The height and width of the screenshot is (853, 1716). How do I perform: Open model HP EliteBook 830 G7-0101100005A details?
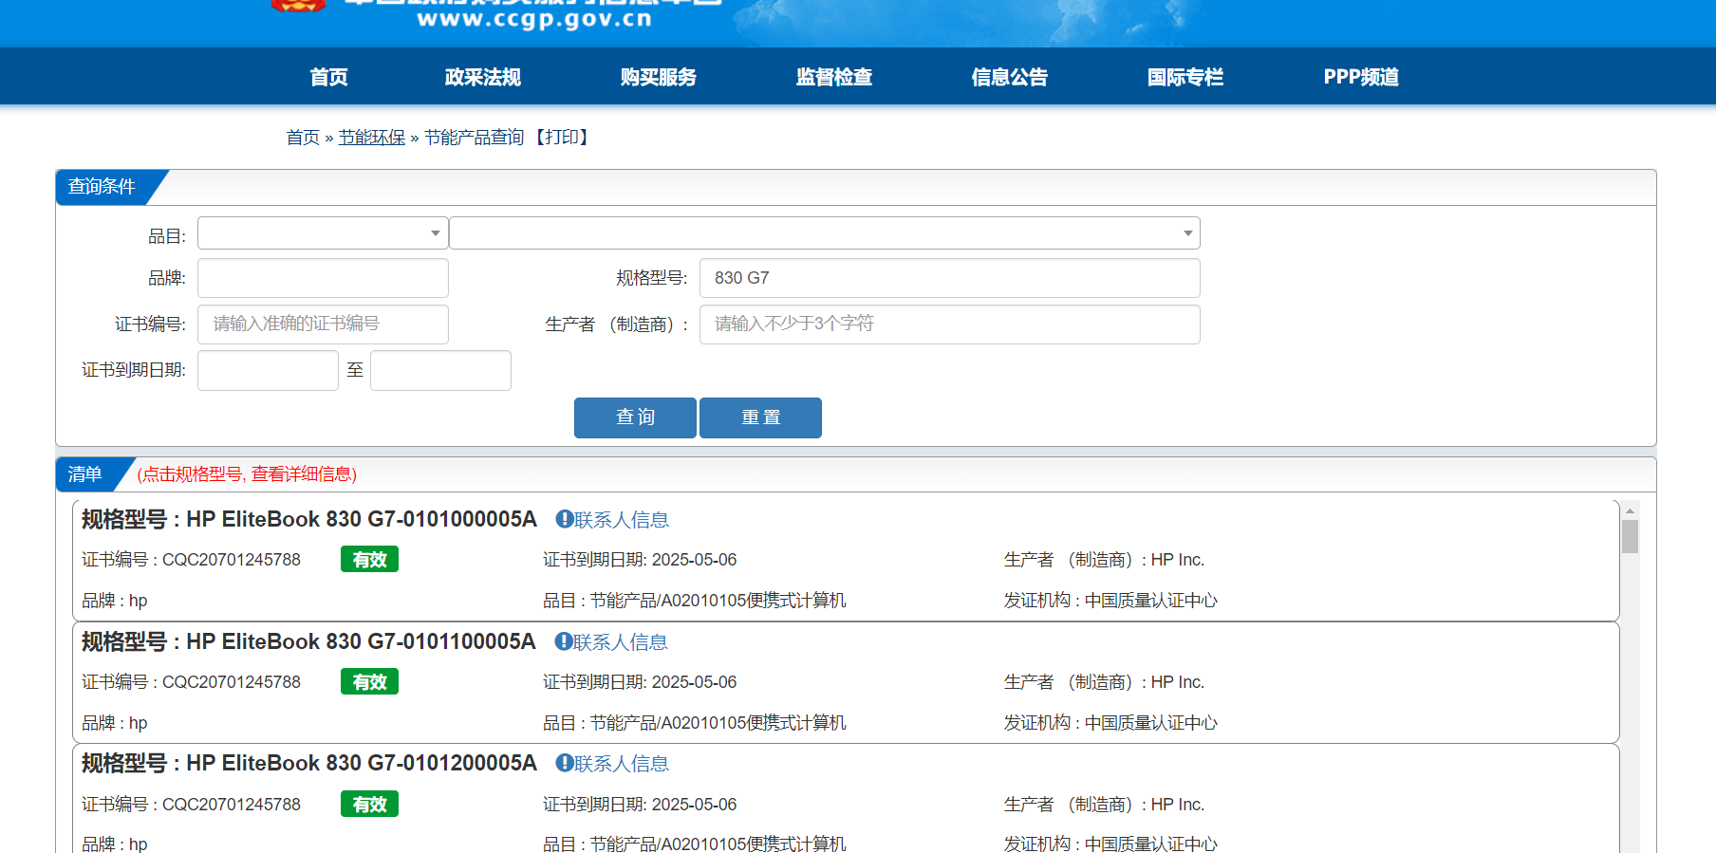(x=361, y=641)
